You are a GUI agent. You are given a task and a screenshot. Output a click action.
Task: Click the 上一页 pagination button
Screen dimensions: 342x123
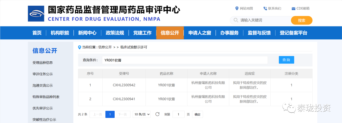(98, 114)
